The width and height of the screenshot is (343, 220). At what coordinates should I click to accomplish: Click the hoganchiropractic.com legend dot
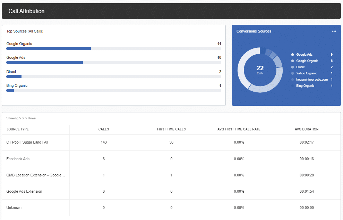[292, 80]
